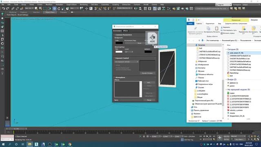The width and height of the screenshot is (261, 147).
Task: Open the reference coordinate system dropdown
Action: pyautogui.click(x=74, y=8)
